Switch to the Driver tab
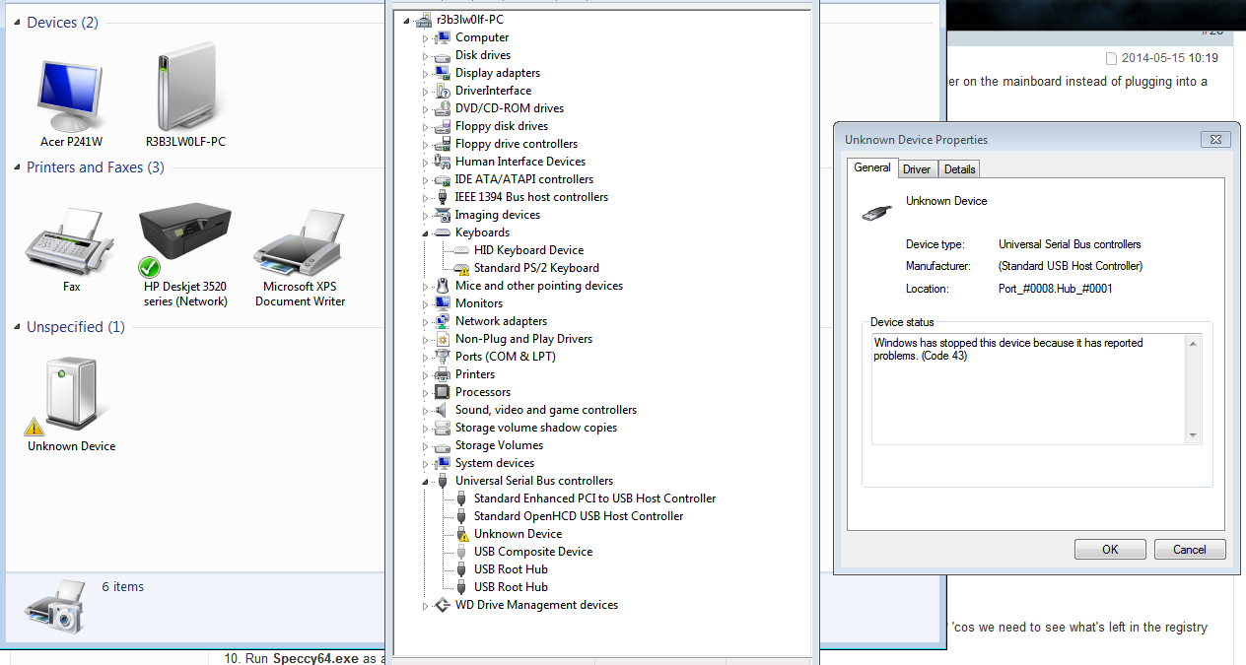The image size is (1246, 665). click(x=916, y=169)
